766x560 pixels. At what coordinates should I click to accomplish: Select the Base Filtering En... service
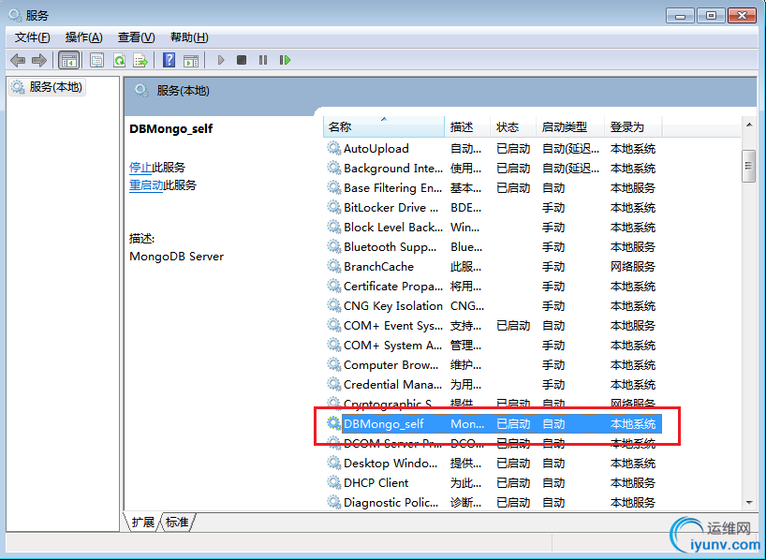(x=493, y=187)
